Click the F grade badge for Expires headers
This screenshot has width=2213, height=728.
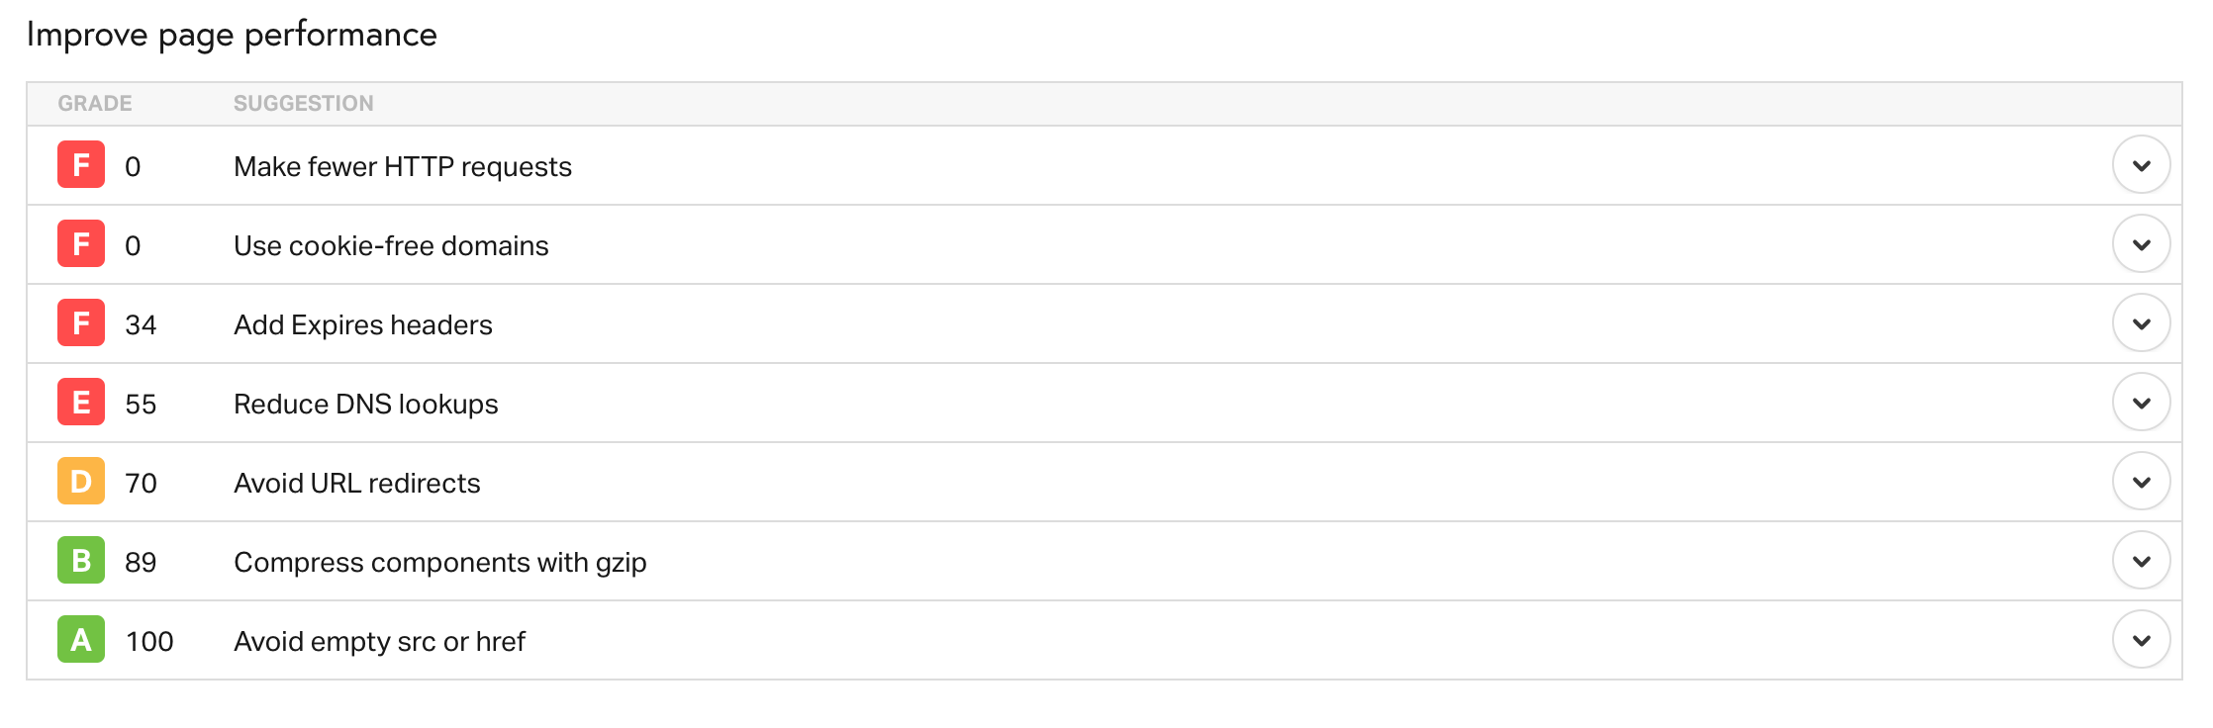pyautogui.click(x=81, y=323)
